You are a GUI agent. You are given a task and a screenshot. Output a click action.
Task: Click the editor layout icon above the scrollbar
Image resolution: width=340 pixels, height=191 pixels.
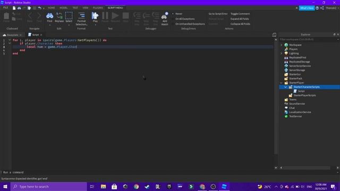click(x=274, y=34)
